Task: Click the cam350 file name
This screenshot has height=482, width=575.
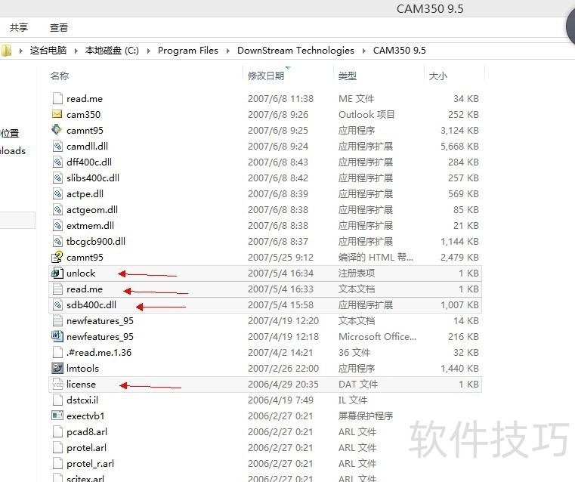Action: [x=83, y=114]
